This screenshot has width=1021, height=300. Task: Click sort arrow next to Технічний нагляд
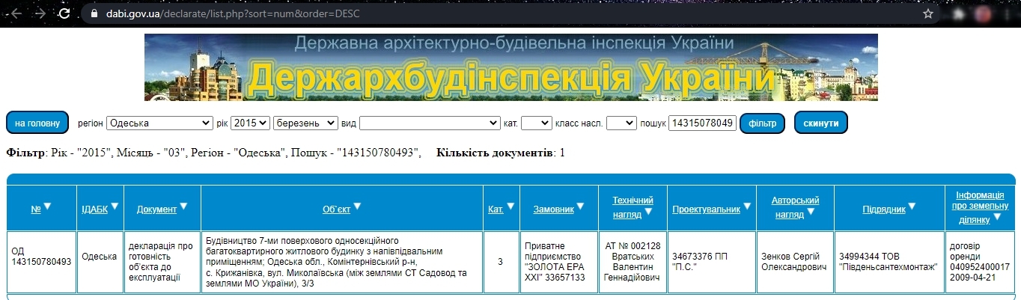click(x=649, y=212)
